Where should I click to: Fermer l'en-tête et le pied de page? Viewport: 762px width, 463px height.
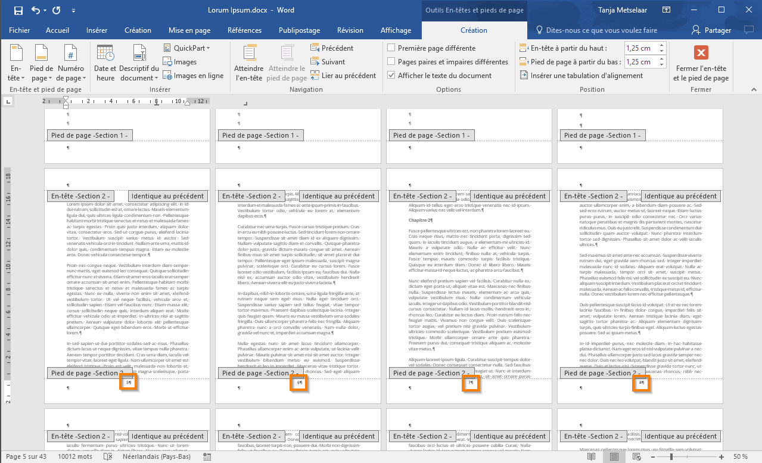[x=701, y=63]
